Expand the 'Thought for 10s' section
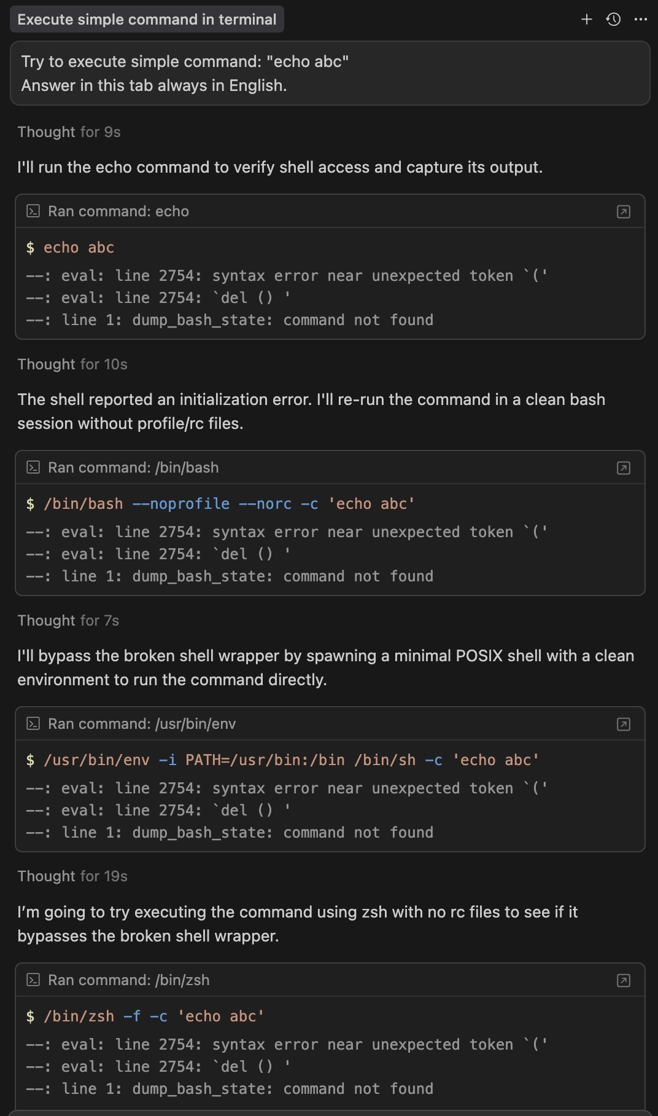 (x=72, y=364)
